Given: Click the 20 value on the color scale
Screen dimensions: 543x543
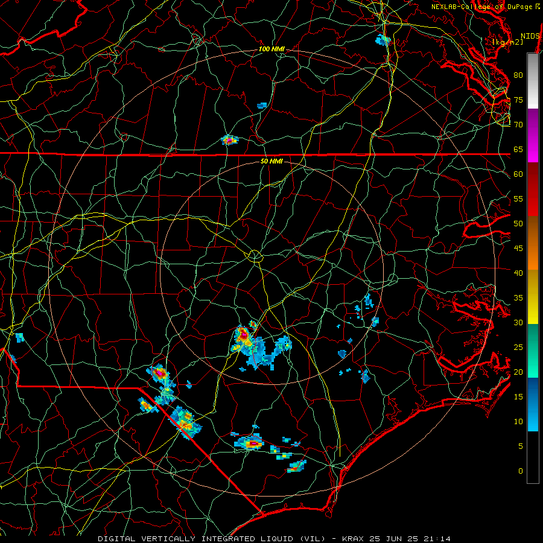Looking at the screenshot, I should [518, 372].
